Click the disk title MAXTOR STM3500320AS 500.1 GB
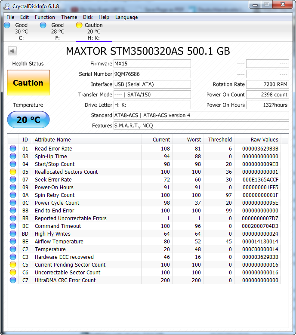Viewport: 296px width, 335px height. (148, 51)
